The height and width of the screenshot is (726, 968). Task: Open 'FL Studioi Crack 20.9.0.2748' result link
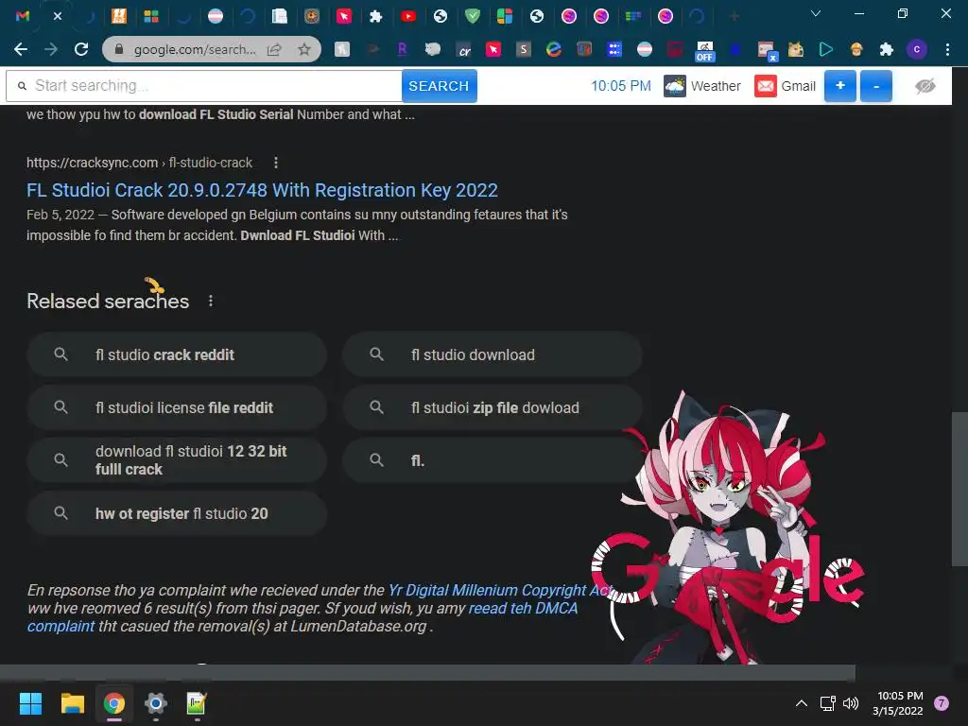pos(262,190)
